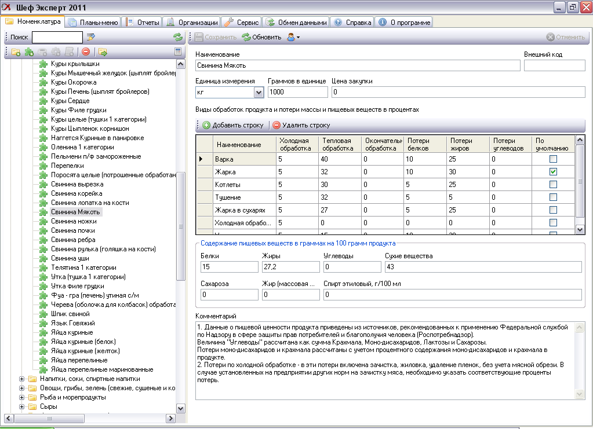Image resolution: width=593 pixels, height=429 pixels.
Task: Click the green plus icon for Добавить строку
Action: (206, 125)
